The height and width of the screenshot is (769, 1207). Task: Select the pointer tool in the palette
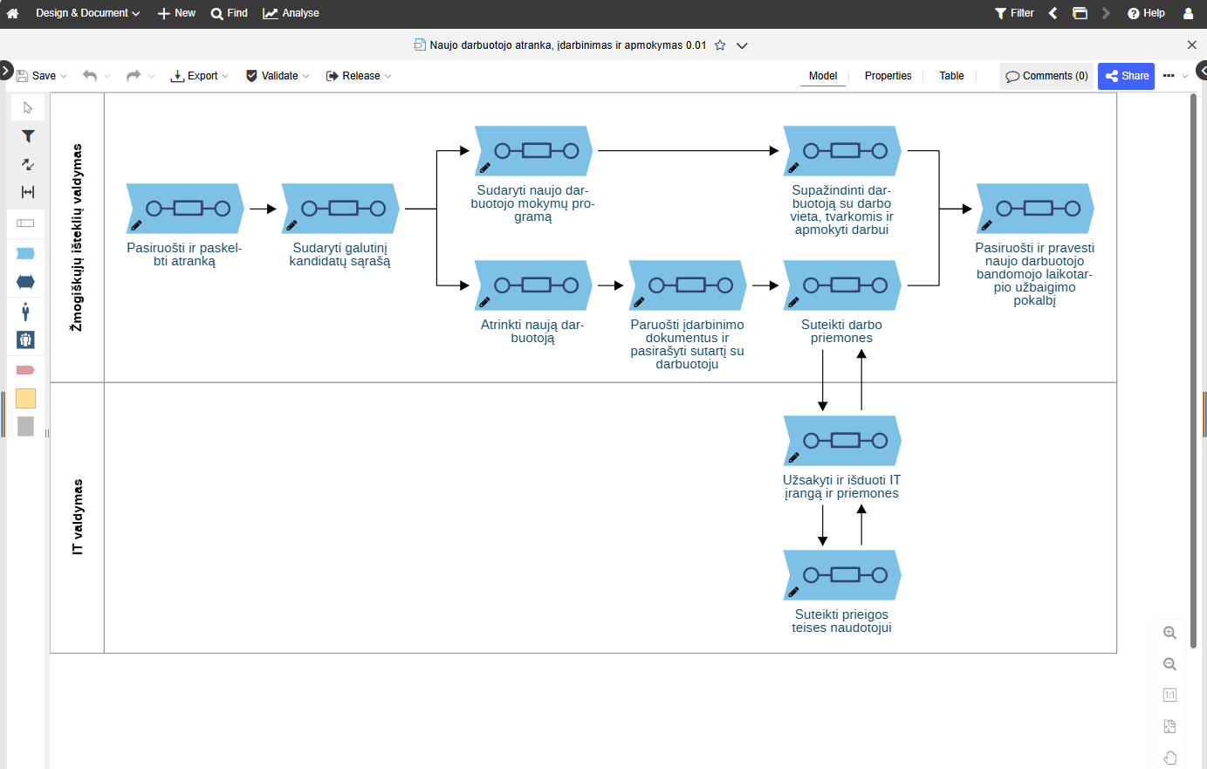coord(28,108)
